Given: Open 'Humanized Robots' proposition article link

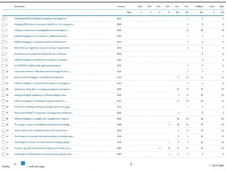Looking at the screenshot, I should click(44, 113).
